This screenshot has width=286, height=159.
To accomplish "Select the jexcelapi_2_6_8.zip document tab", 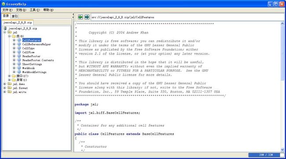I will tap(18, 22).
